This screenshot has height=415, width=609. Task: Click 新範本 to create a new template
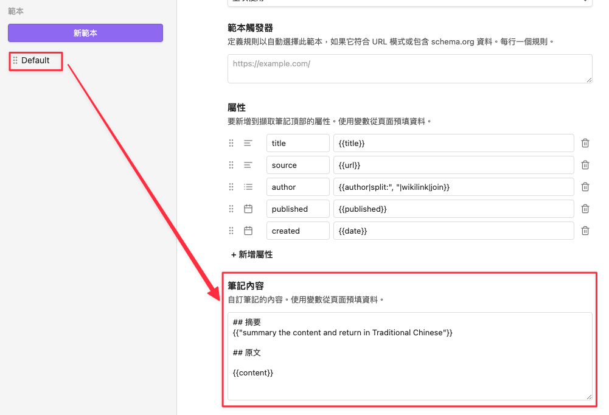pyautogui.click(x=85, y=32)
